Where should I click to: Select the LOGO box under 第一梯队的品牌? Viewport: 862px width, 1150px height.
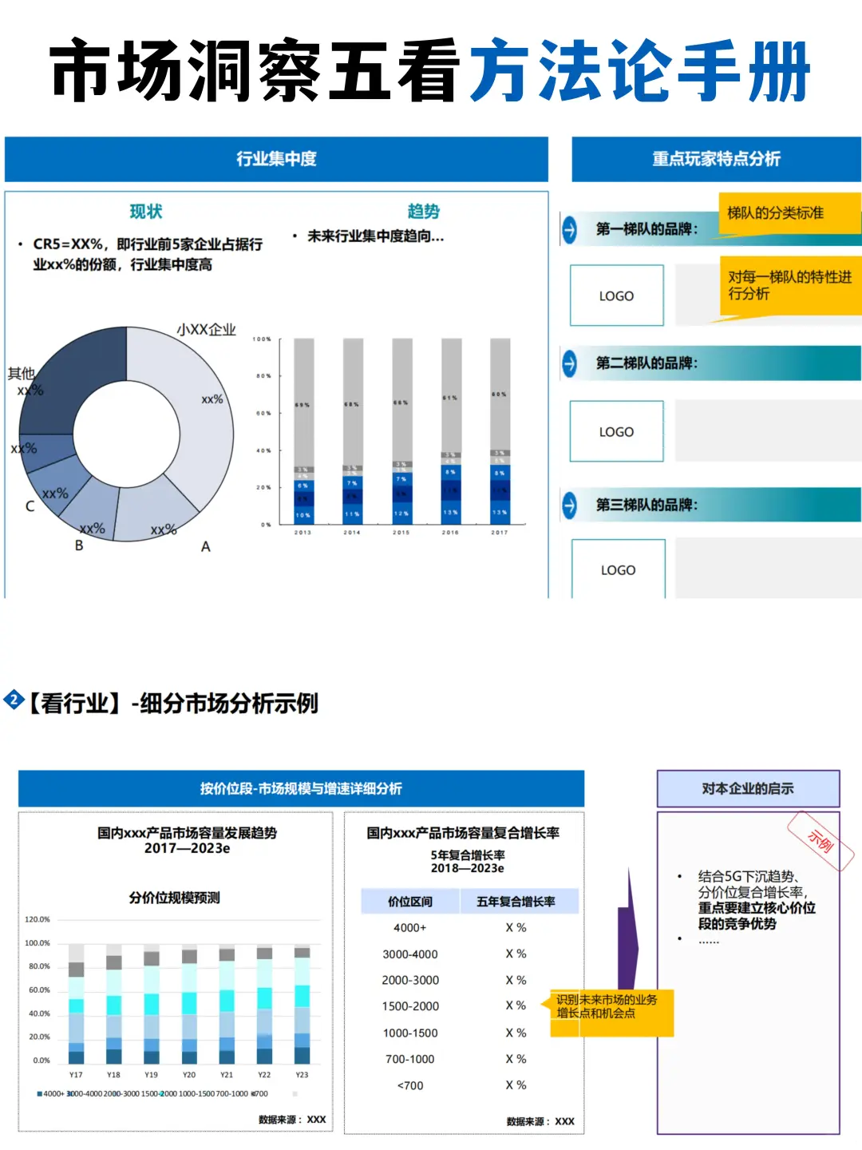617,295
